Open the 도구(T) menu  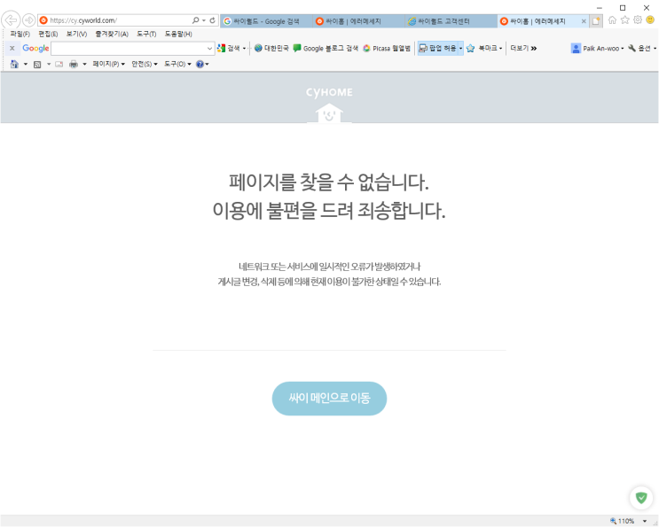point(146,34)
